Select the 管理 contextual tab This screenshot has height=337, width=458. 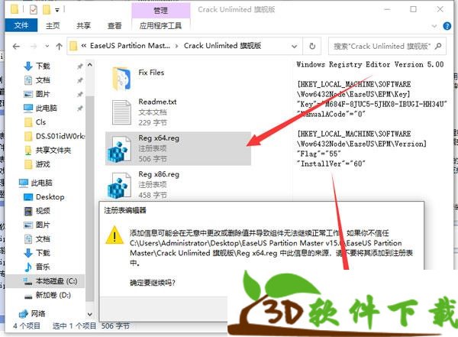[160, 10]
